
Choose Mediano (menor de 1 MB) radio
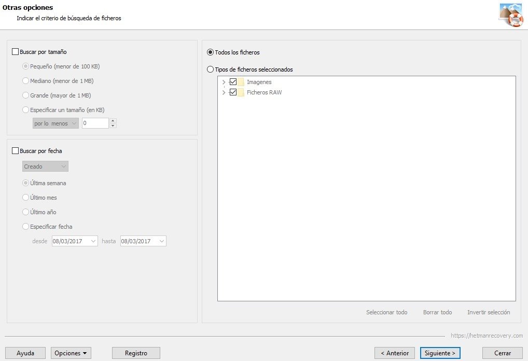25,81
